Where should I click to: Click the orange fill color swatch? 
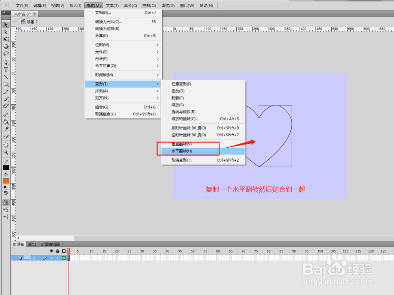pos(6,181)
